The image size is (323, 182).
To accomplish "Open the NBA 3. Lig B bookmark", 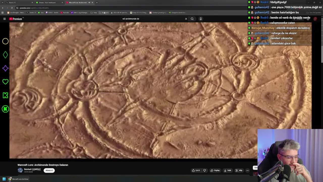I will [x=79, y=13].
